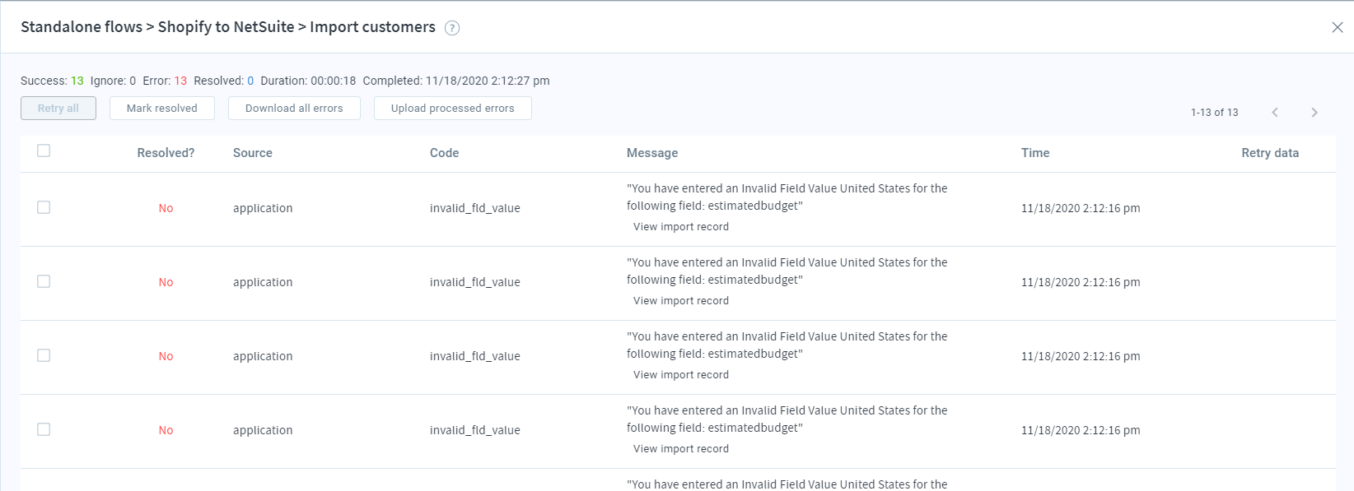Screen dimensions: 1354x491
Task: Click the Message column header
Action: pos(652,153)
